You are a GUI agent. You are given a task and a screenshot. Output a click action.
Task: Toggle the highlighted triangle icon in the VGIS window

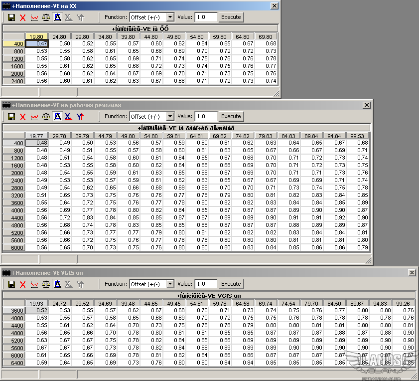[57, 284]
